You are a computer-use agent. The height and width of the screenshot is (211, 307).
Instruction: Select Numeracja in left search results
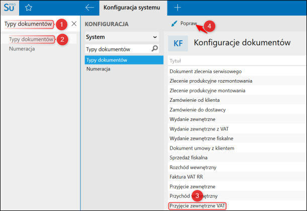pyautogui.click(x=22, y=49)
